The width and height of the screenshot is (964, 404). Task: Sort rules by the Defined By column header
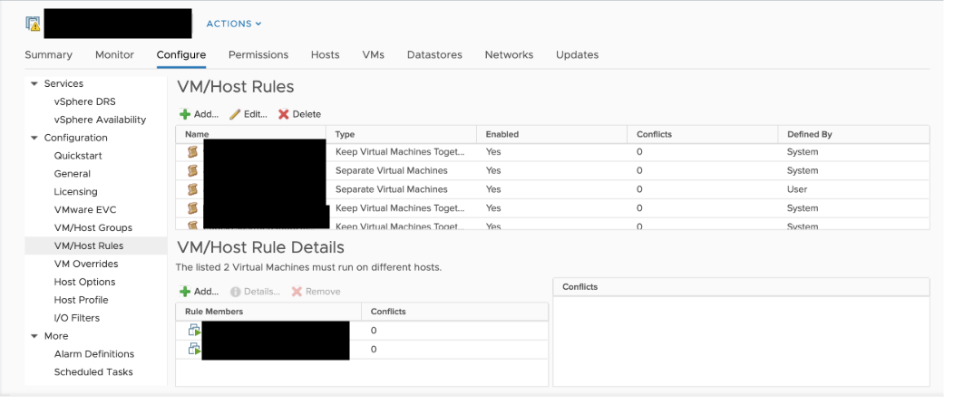coord(809,134)
